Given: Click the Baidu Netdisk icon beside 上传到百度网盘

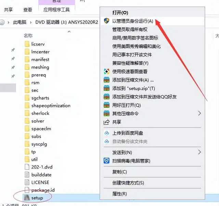Looking at the screenshot, I should (106, 133).
